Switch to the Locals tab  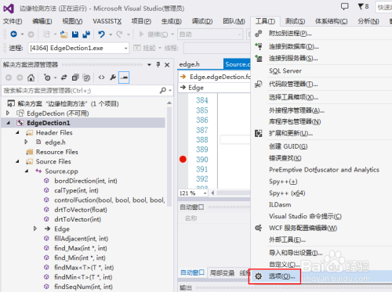[x=223, y=273]
